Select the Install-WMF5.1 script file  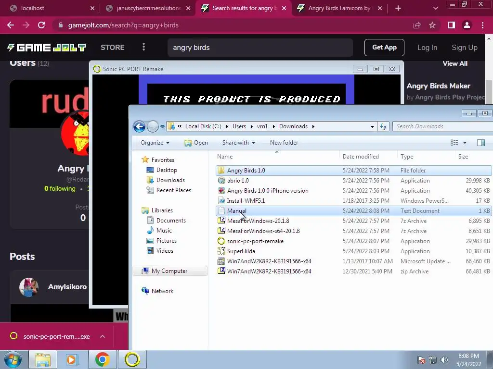(353, 200)
